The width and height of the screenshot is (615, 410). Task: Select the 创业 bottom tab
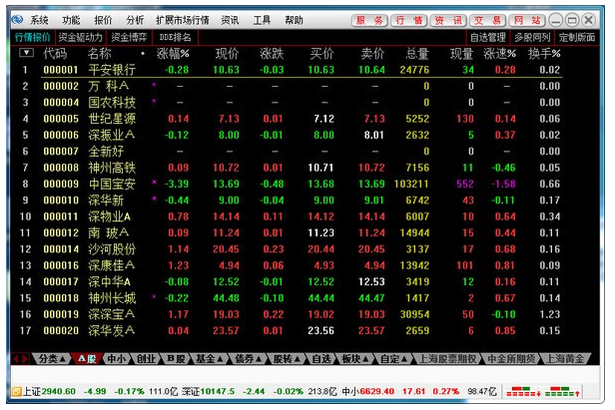146,359
